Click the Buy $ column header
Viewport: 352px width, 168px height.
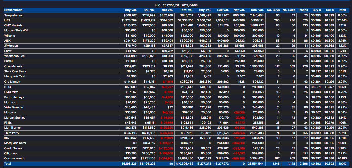(x=317, y=10)
